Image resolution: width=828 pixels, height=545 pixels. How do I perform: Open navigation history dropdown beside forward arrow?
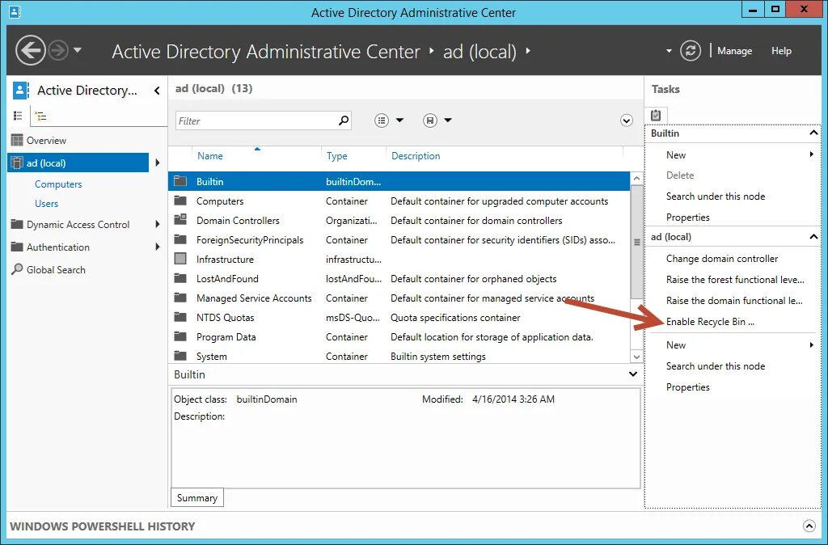[78, 50]
